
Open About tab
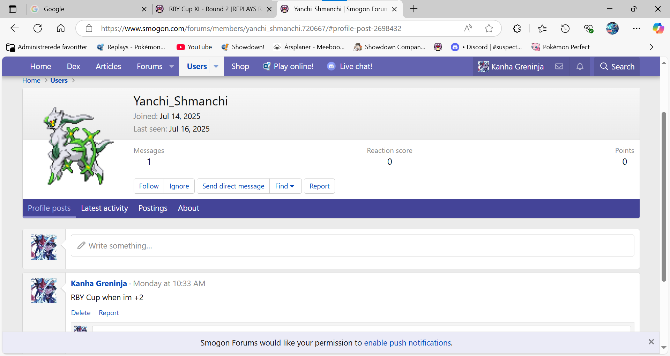pos(188,208)
